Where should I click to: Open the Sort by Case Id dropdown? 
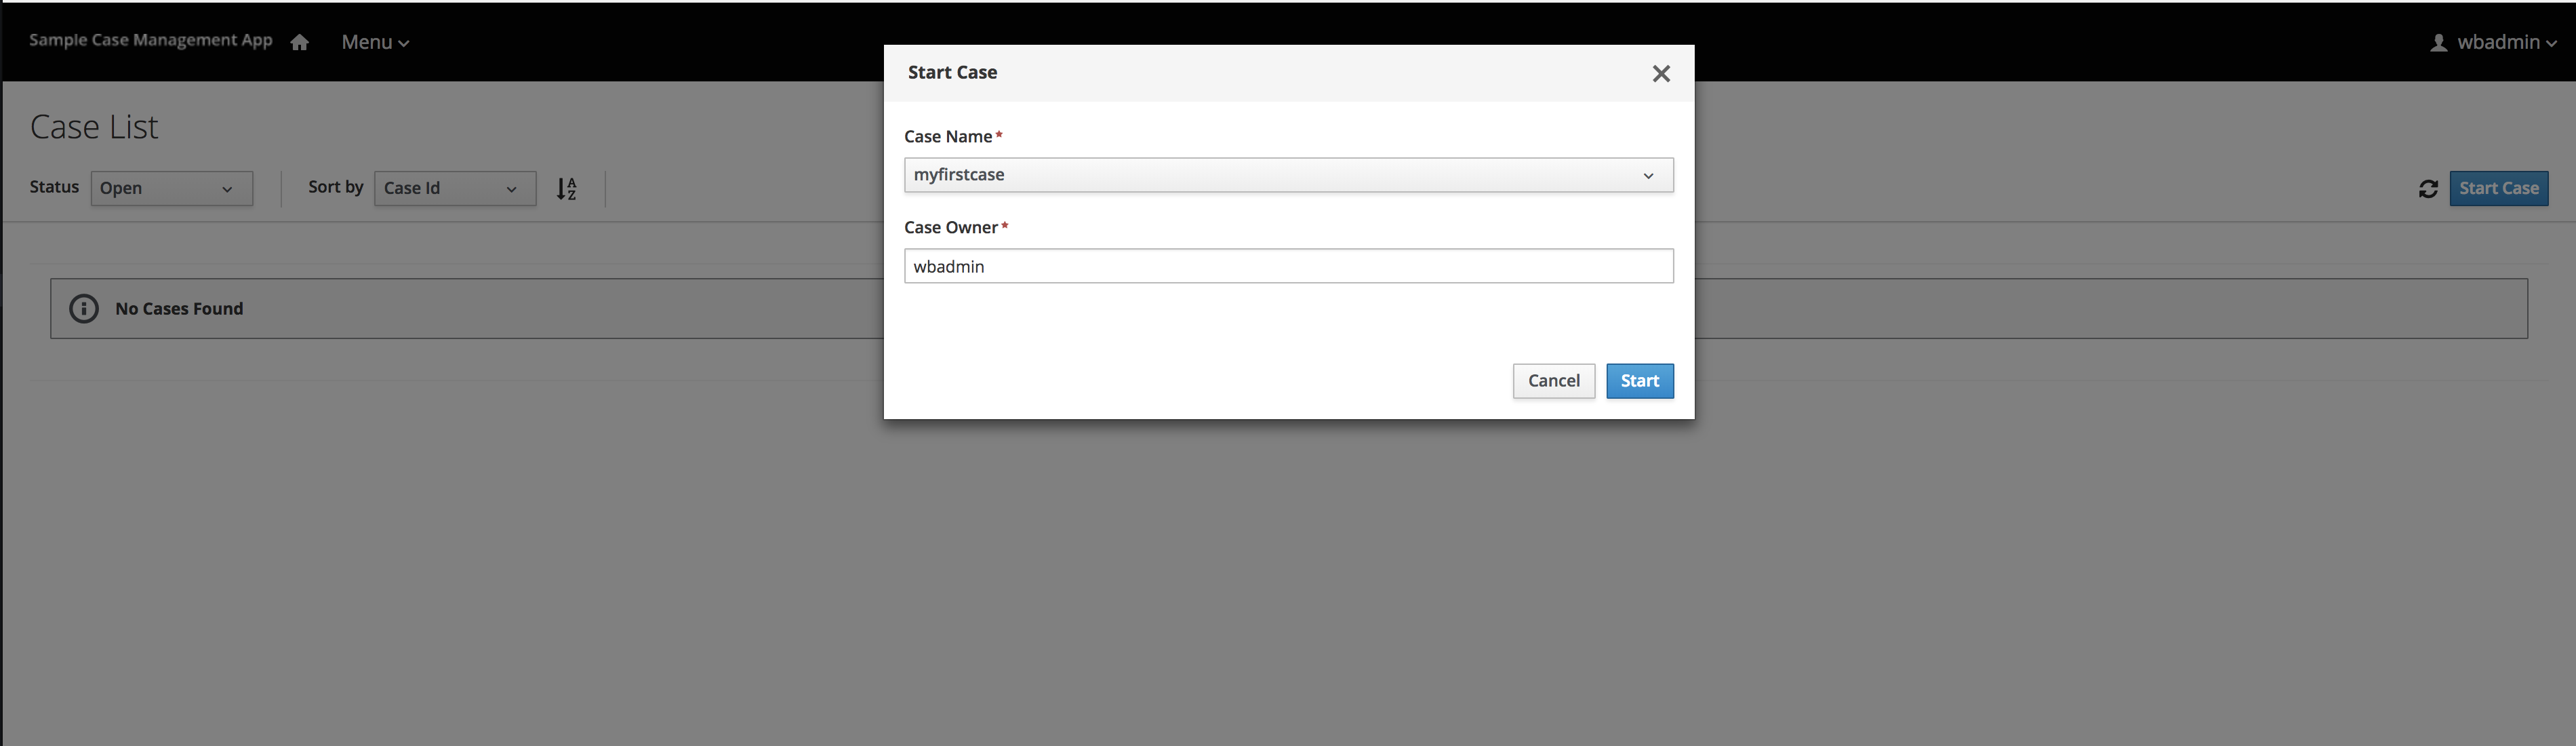click(x=454, y=188)
